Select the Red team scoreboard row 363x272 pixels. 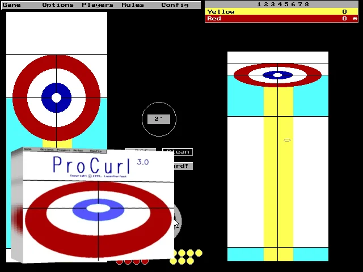point(281,19)
